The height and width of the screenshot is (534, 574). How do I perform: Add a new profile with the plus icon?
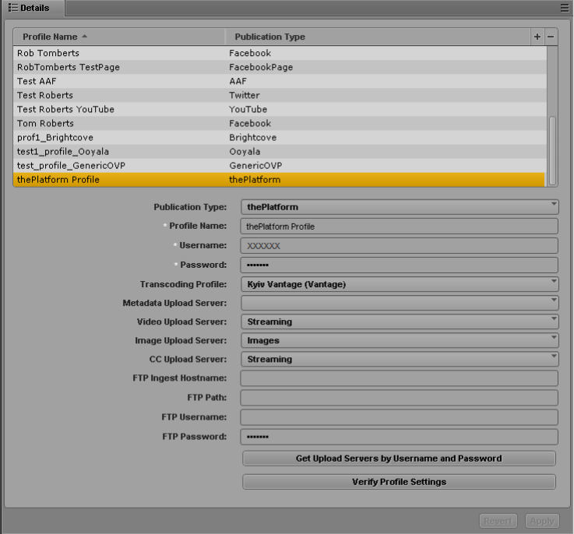537,37
